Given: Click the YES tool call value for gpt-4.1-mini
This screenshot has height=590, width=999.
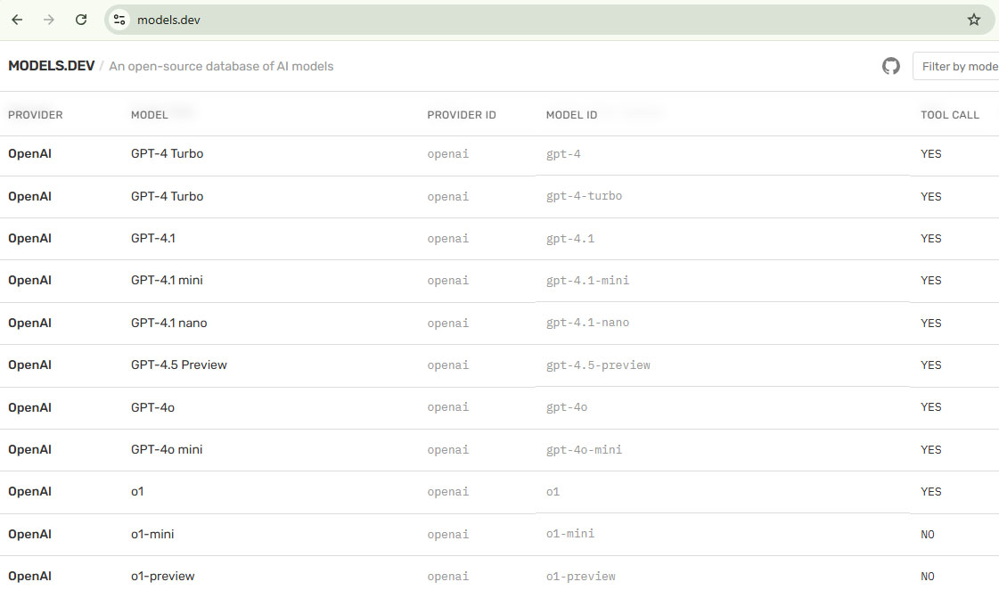Looking at the screenshot, I should coord(931,281).
